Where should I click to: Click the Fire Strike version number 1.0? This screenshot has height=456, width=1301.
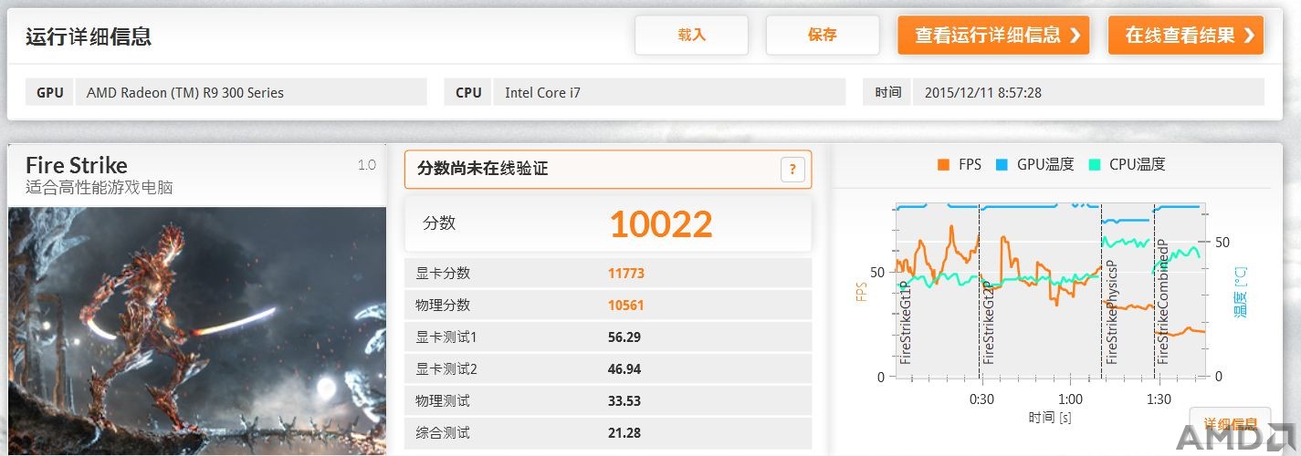tap(366, 165)
